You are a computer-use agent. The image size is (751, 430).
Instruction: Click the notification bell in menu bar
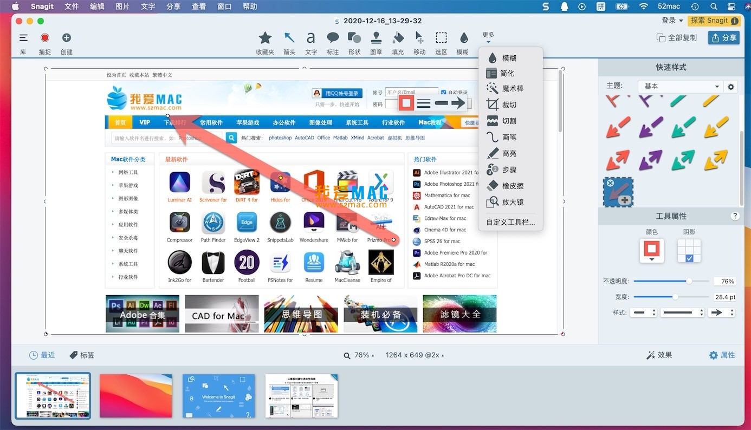(x=565, y=6)
